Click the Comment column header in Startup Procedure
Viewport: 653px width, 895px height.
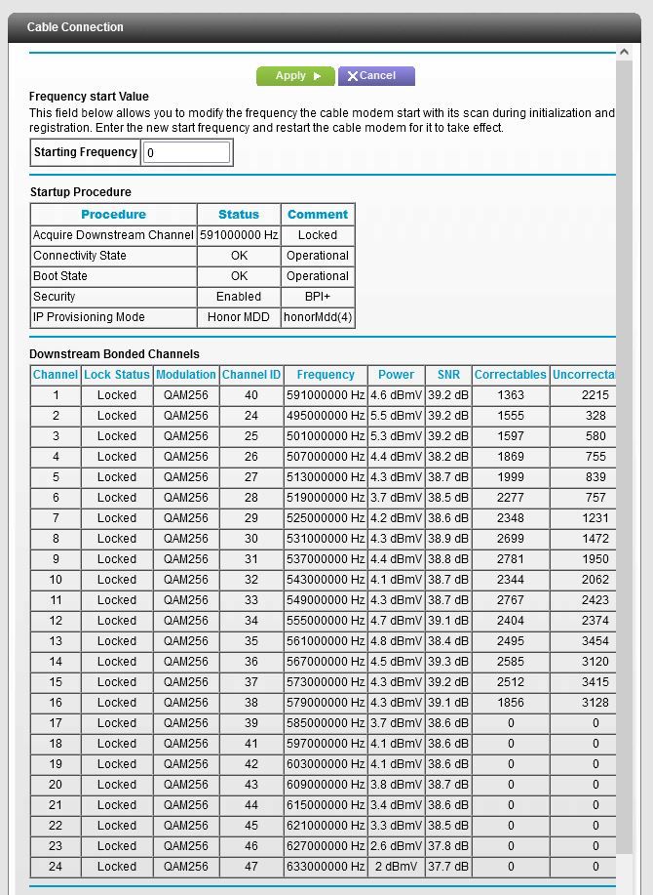pyautogui.click(x=318, y=215)
